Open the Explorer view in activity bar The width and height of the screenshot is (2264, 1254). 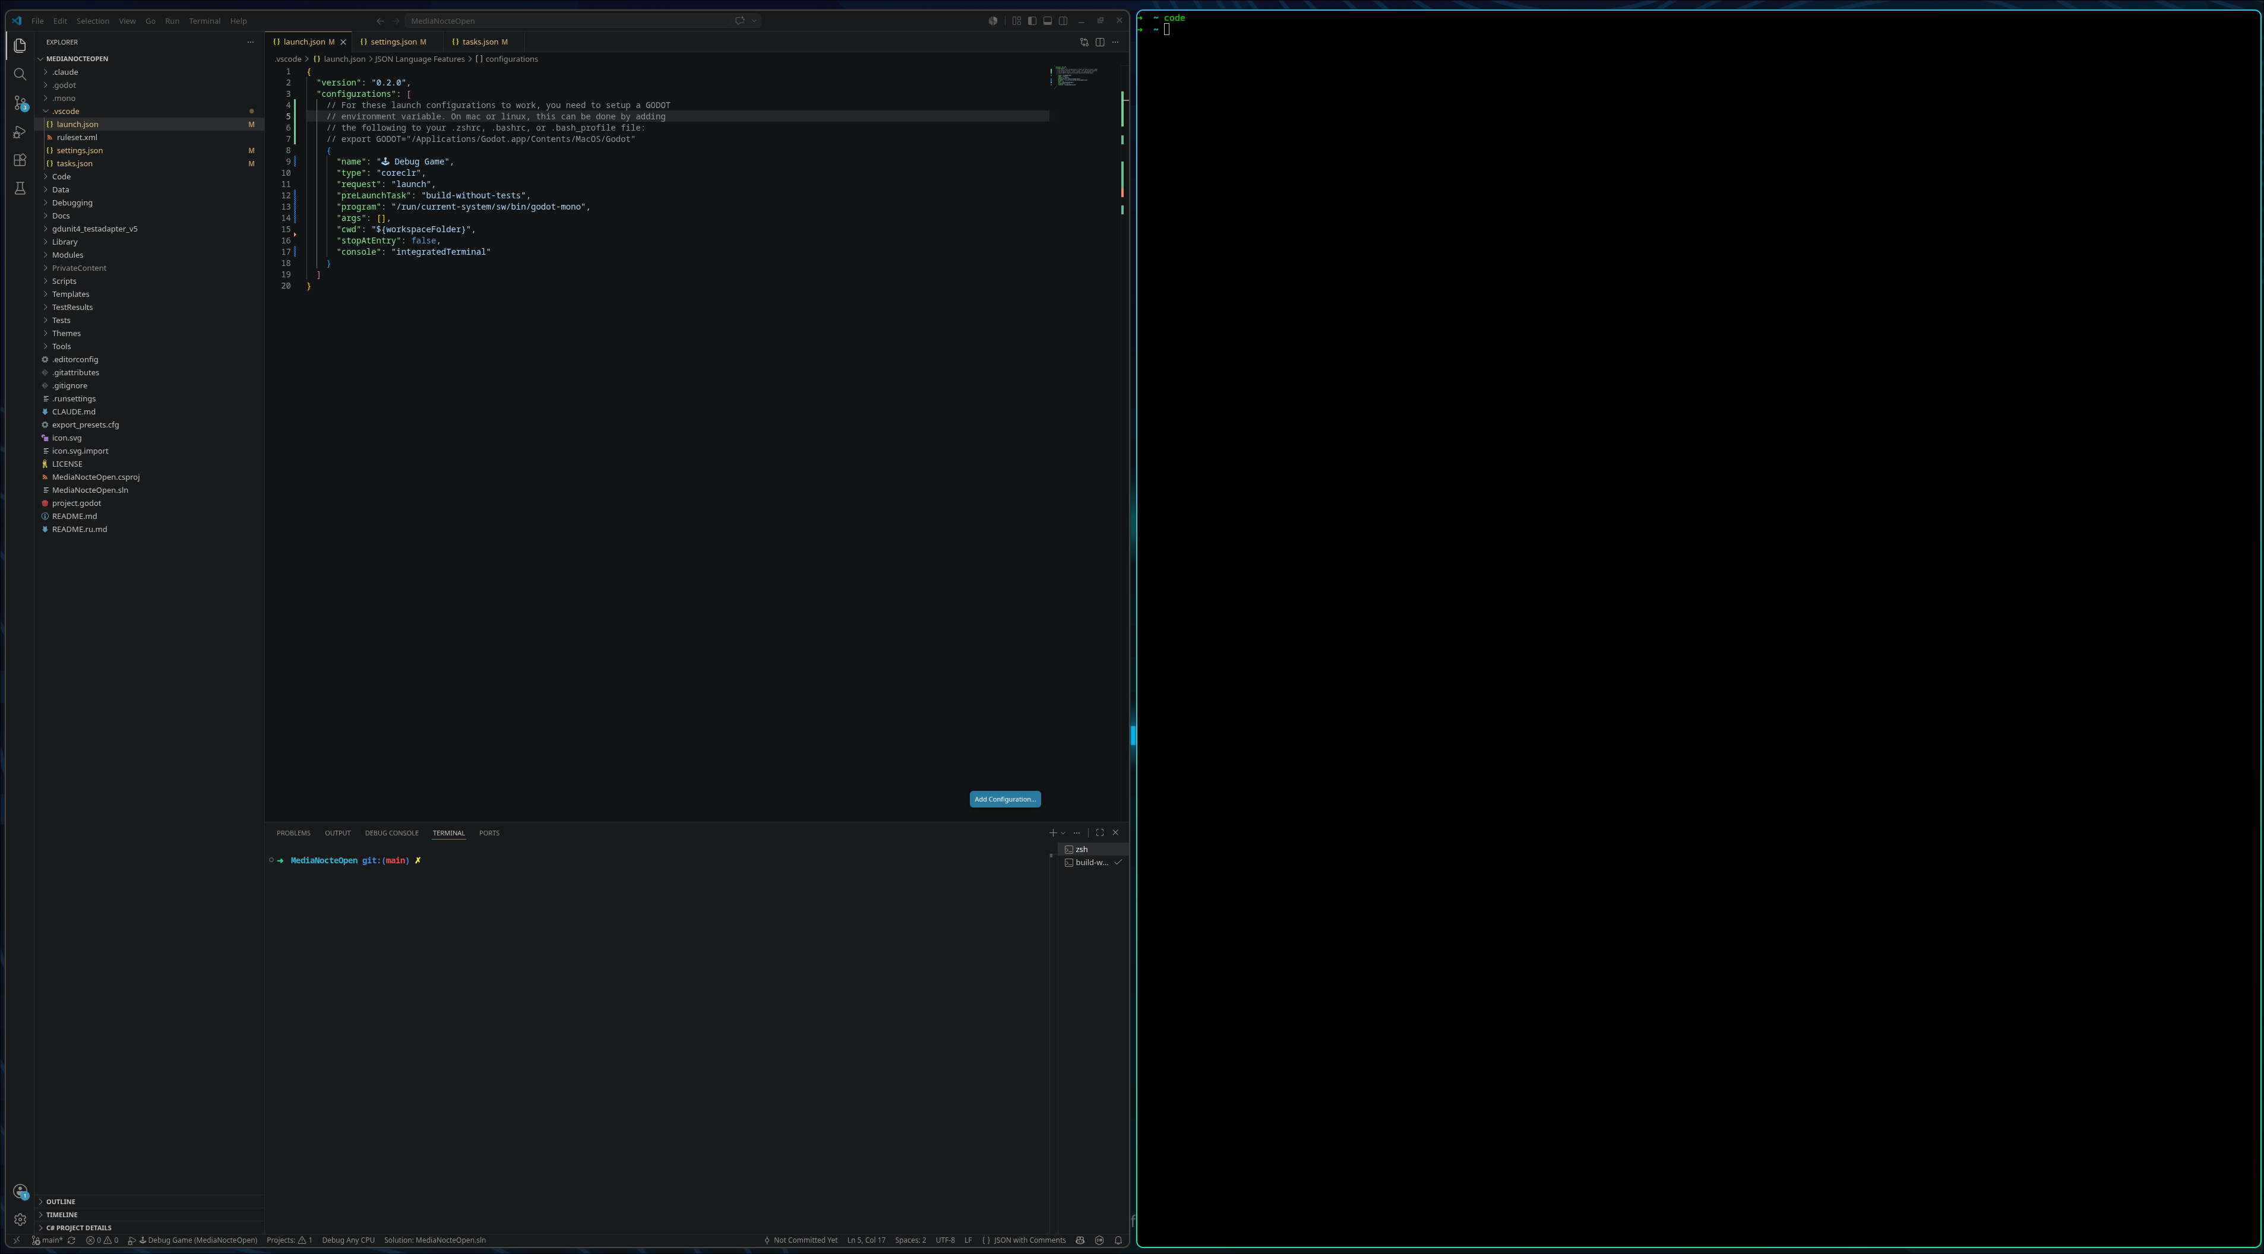[x=20, y=46]
